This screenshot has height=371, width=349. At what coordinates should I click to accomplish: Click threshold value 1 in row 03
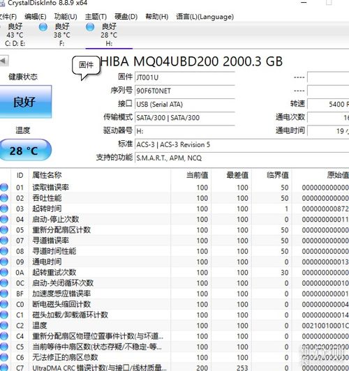pyautogui.click(x=286, y=209)
